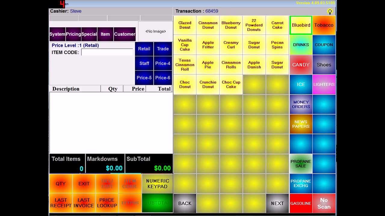Switch to Price-5 level
This screenshot has width=385, height=216.
[x=144, y=78]
